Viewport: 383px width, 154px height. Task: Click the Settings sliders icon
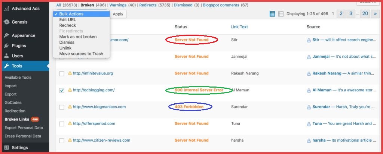pos(7,147)
